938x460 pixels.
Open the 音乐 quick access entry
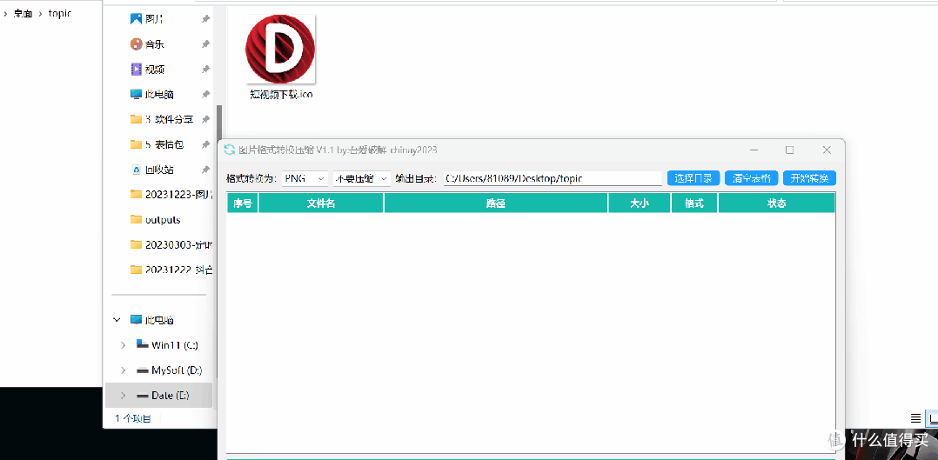pos(146,44)
